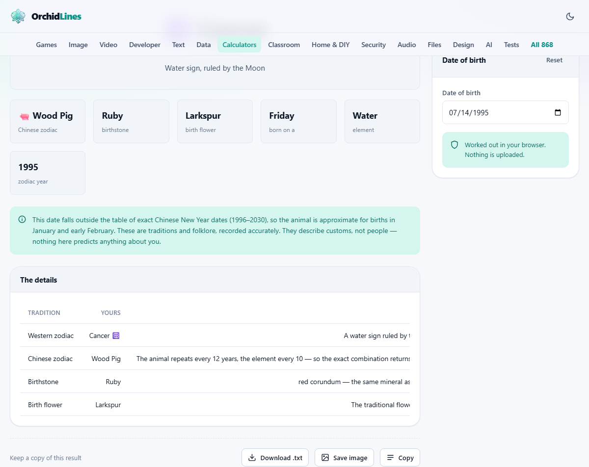Open the Home & DIY category
Screen dimensions: 589x467
point(331,45)
